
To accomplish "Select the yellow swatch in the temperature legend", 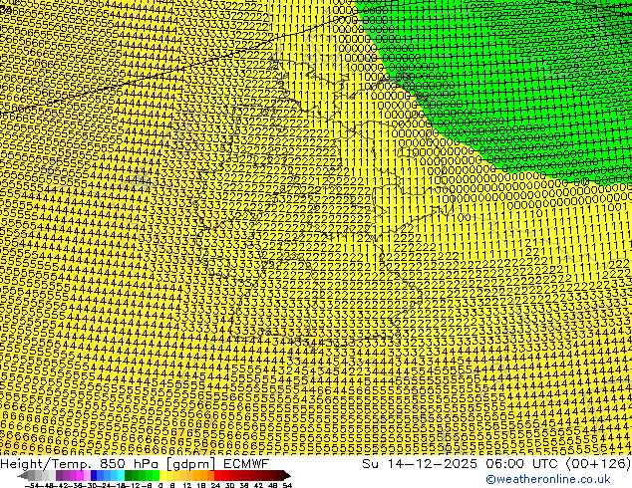I will [163, 475].
